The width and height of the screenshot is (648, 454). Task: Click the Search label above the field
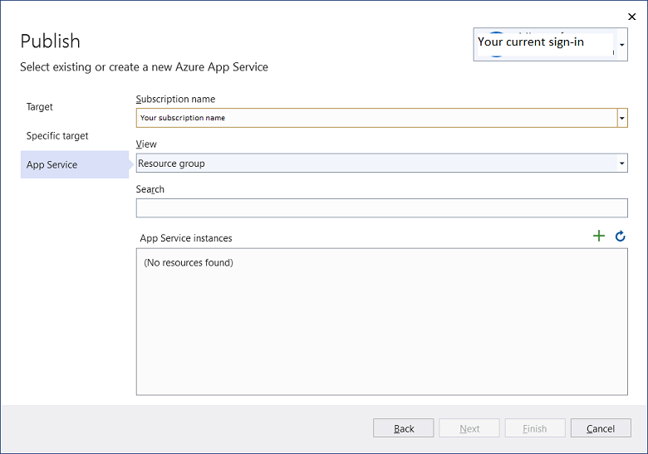coord(150,189)
